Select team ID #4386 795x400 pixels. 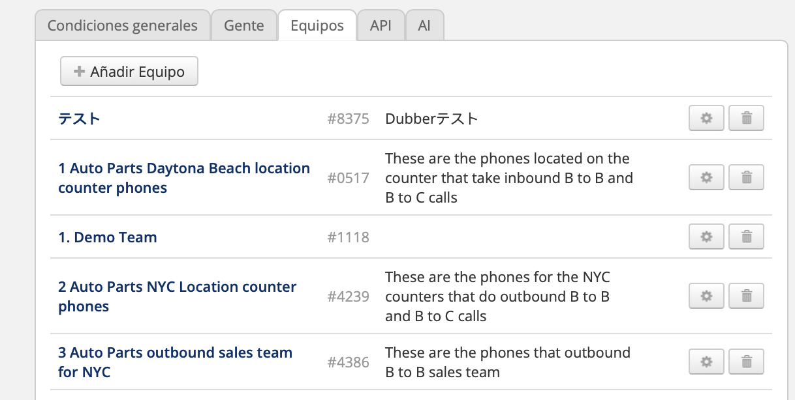349,362
